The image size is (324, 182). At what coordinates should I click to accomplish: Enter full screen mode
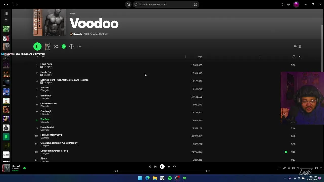pos(321,168)
